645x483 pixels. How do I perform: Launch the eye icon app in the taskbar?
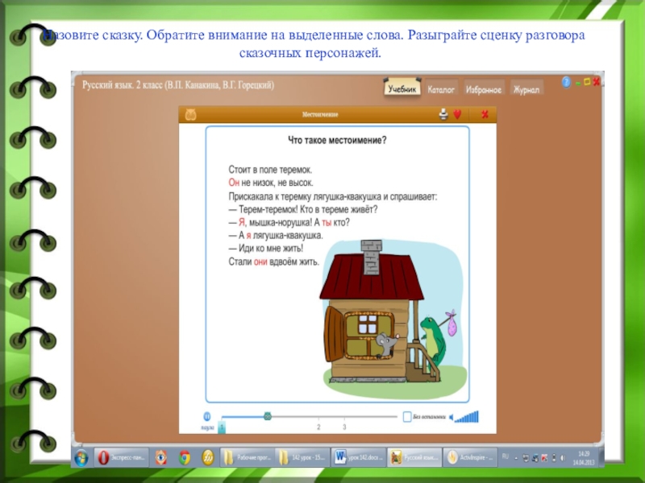(160, 457)
